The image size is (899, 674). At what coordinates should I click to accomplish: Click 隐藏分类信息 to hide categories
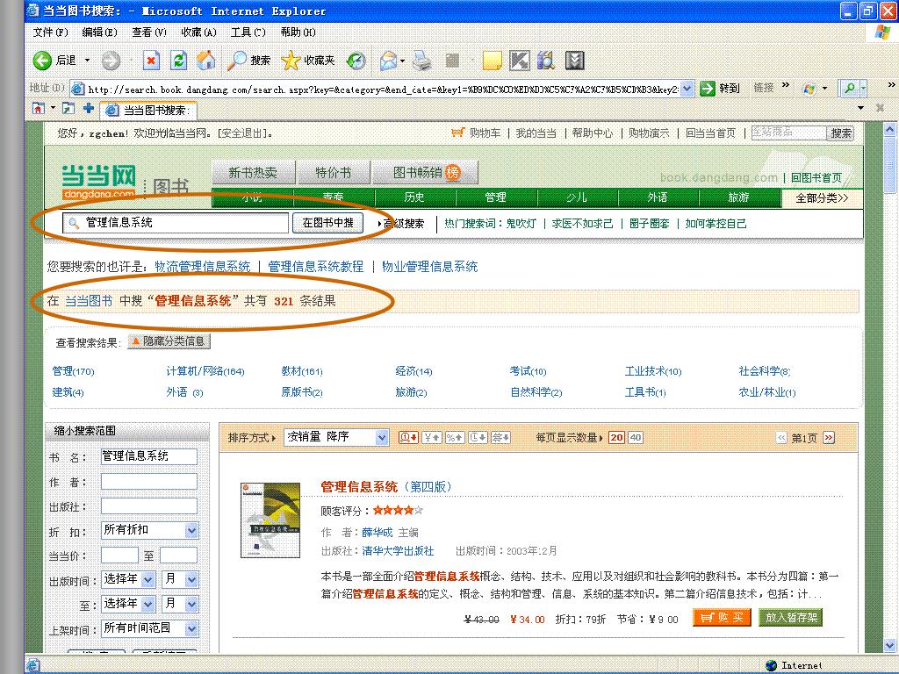click(169, 341)
